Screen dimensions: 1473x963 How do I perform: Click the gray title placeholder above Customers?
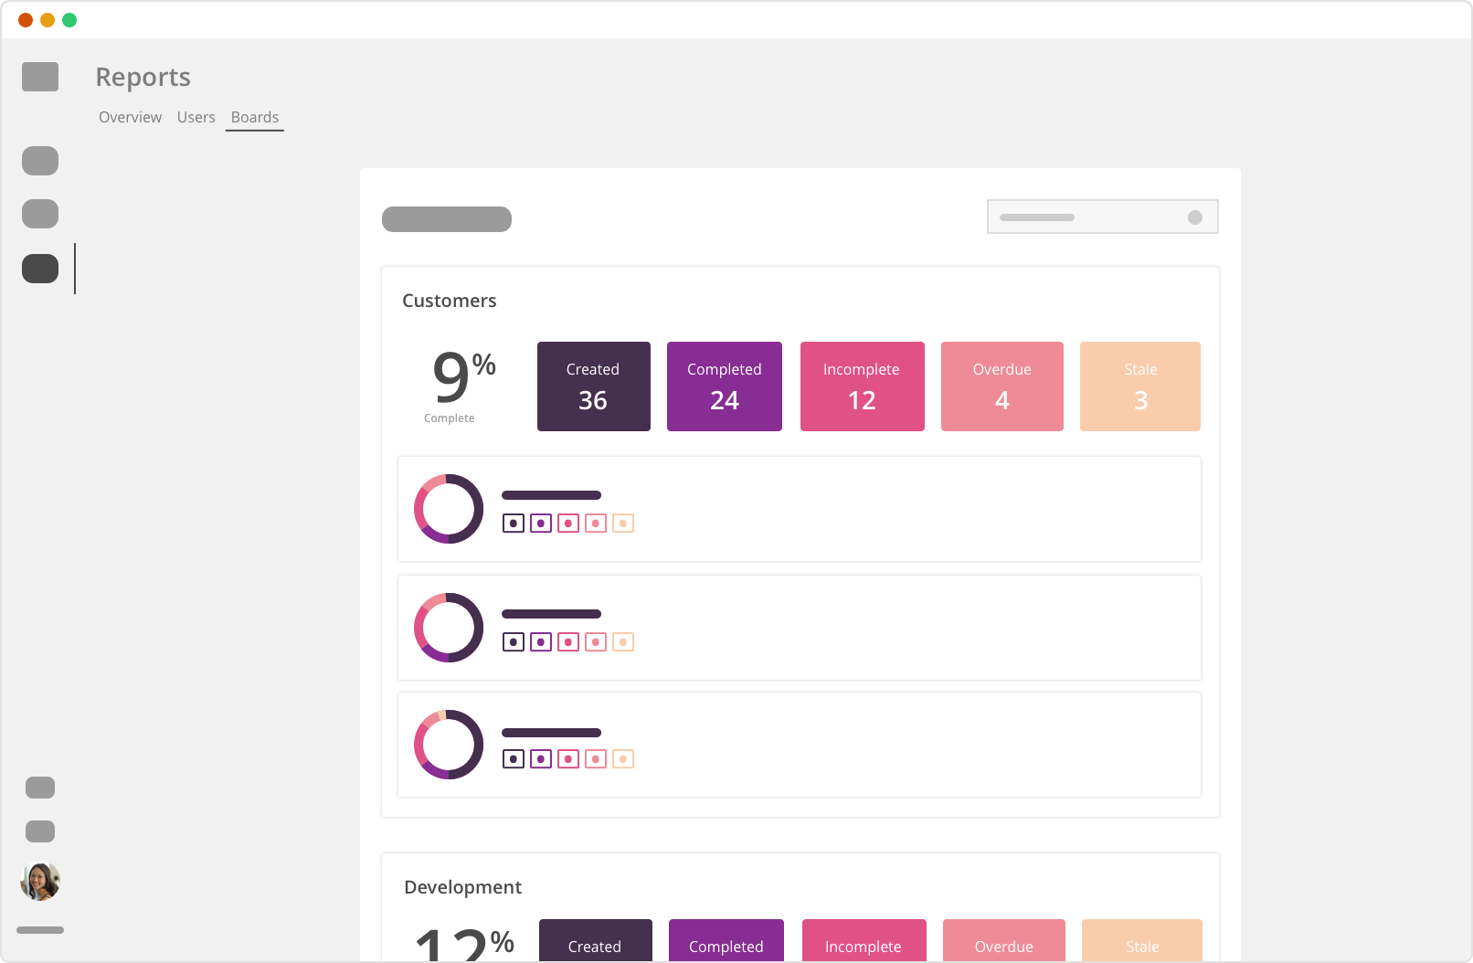click(447, 219)
